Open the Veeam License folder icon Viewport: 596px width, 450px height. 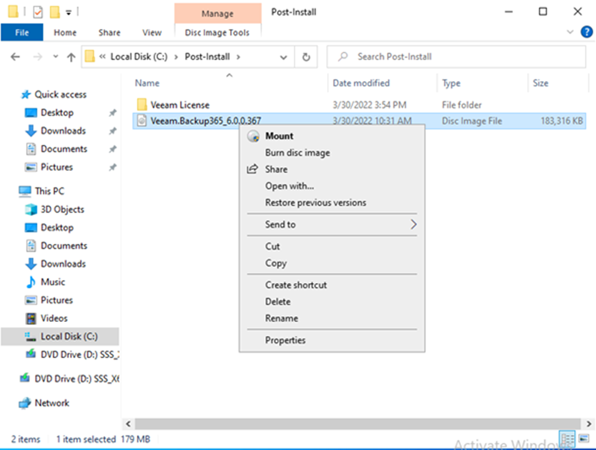pos(142,105)
